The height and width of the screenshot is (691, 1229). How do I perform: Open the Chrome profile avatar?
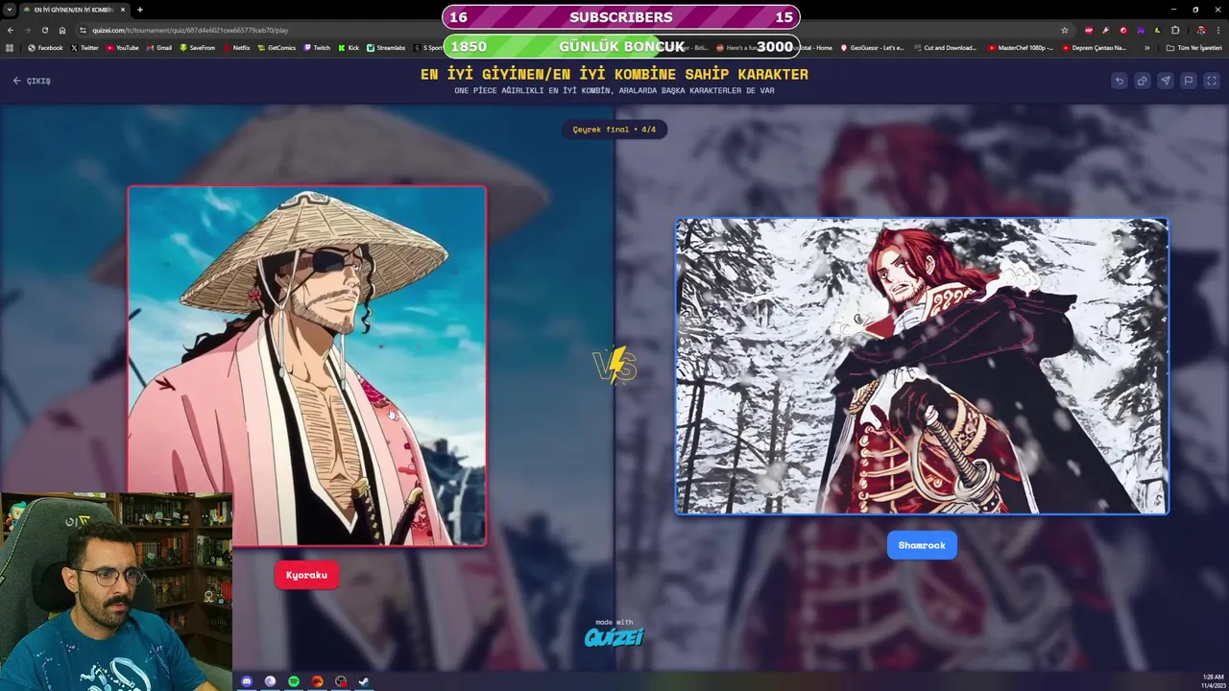coord(1200,30)
